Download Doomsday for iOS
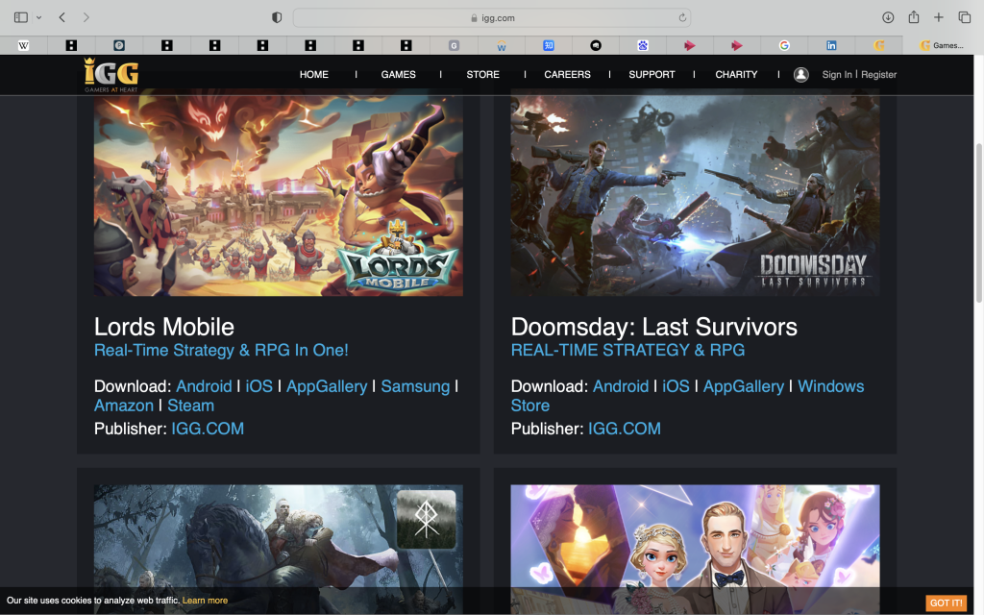Screen dimensions: 984x615 (676, 386)
